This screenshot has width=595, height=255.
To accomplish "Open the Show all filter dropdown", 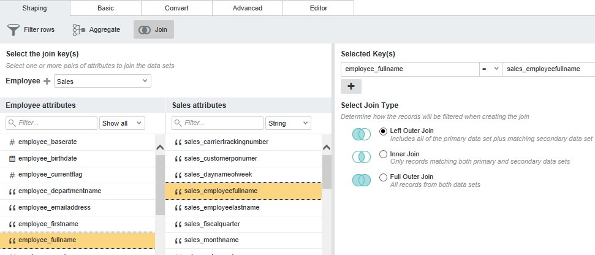I will (x=121, y=123).
